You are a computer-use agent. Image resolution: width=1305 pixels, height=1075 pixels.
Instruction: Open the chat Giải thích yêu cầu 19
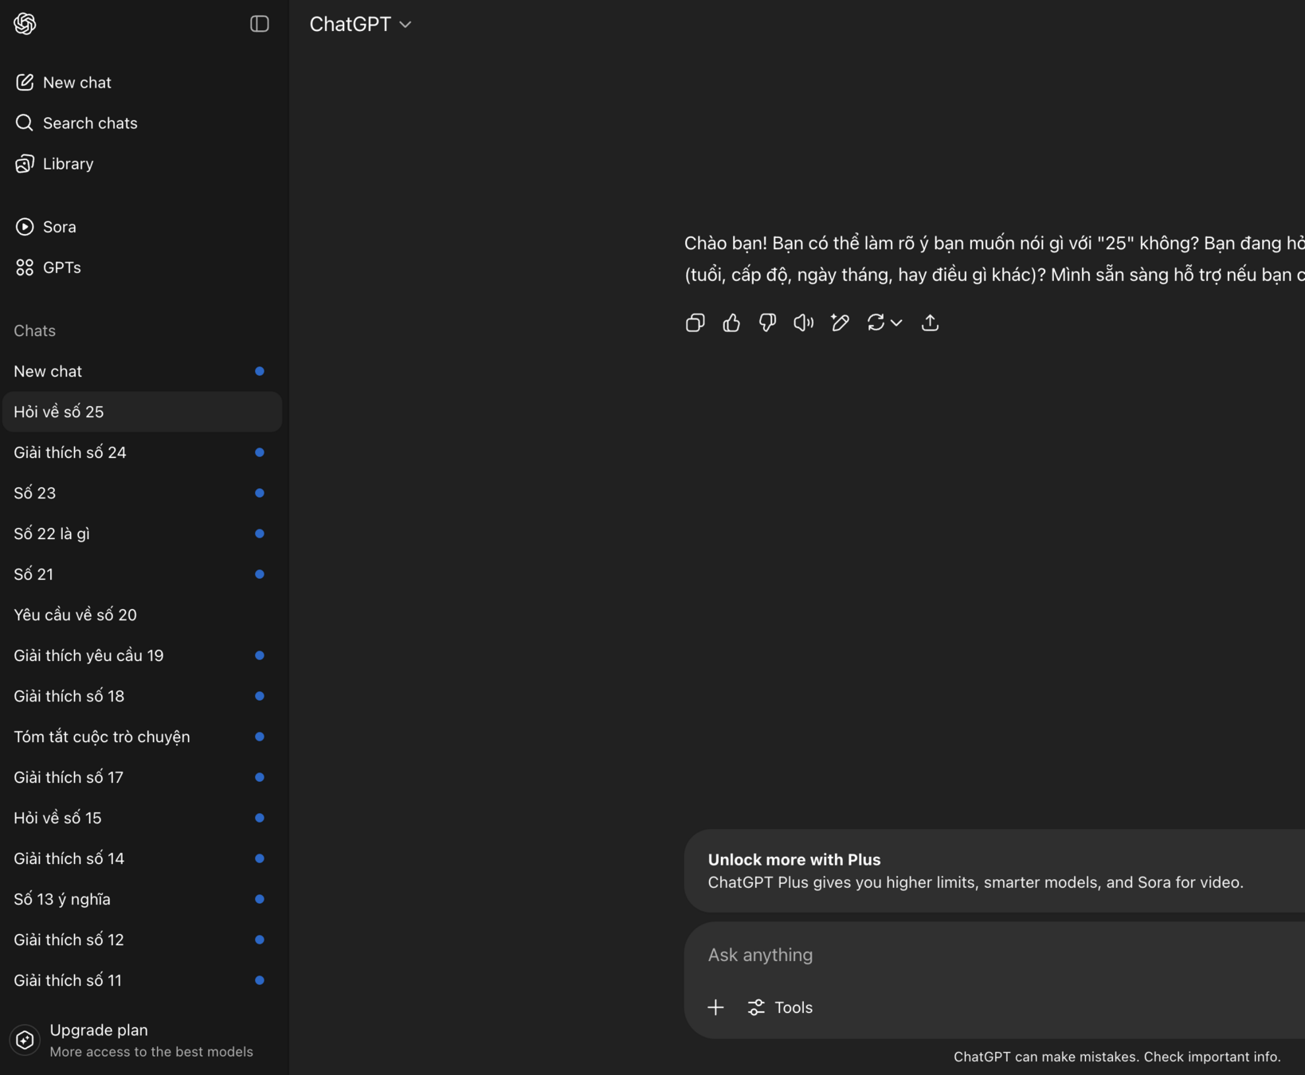[143, 655]
